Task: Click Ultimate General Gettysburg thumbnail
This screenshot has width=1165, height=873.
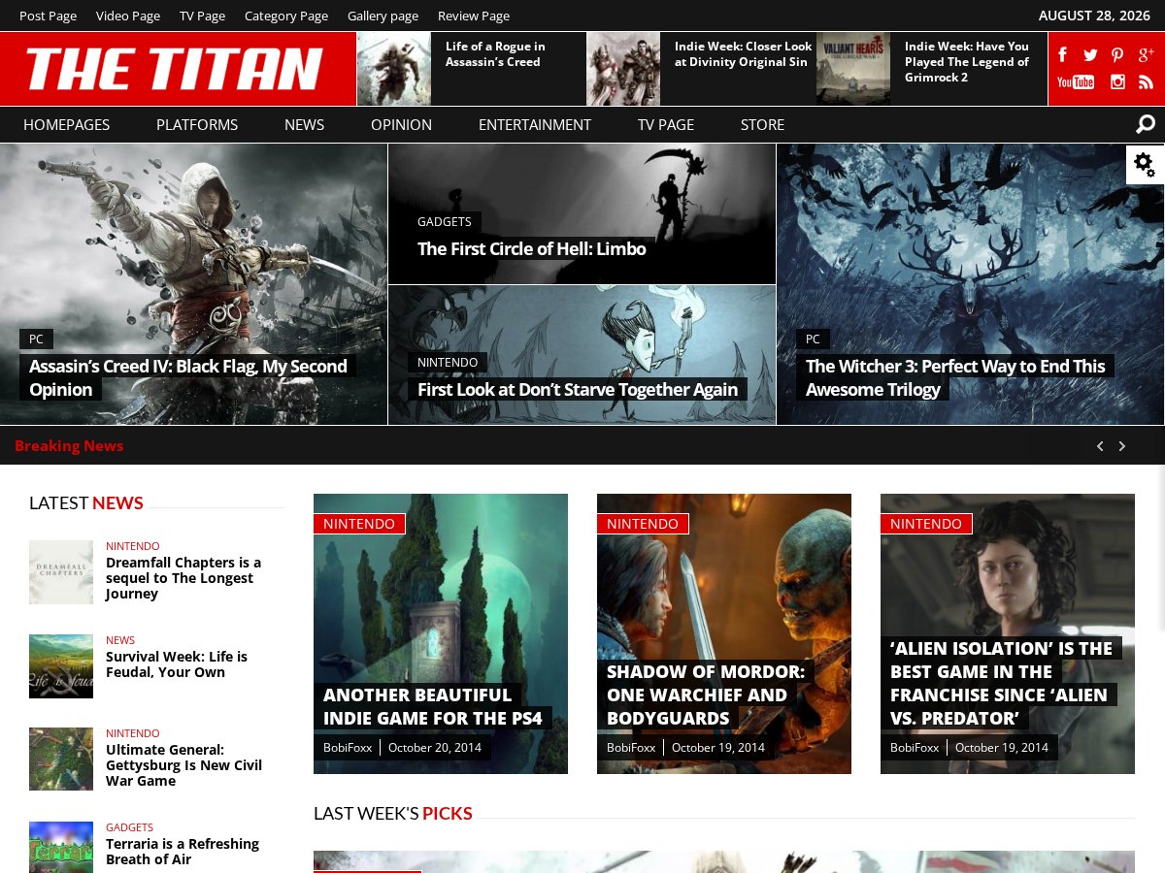Action: (x=61, y=760)
